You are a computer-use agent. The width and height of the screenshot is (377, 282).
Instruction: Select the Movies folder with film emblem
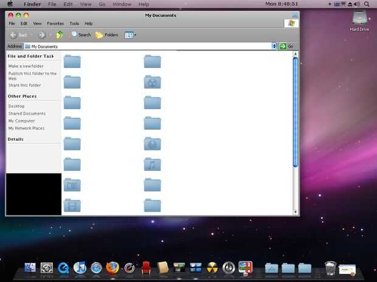coord(72,206)
